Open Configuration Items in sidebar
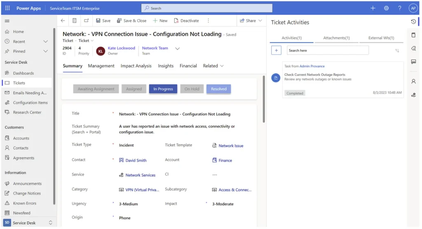This screenshot has width=422, height=229. click(30, 103)
